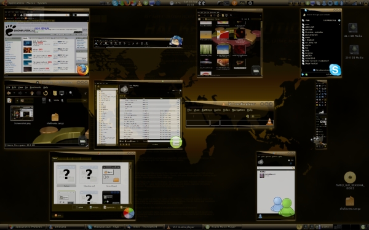Viewport: 369px width, 230px height.
Task: Open Home folder from Nautilus toolbar
Action: click(55, 93)
